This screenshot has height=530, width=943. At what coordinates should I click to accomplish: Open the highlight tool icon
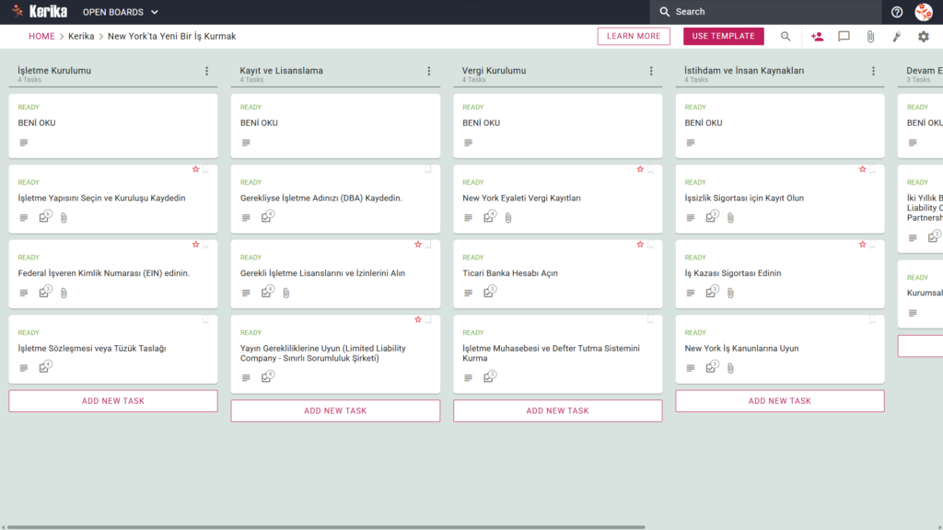[897, 37]
